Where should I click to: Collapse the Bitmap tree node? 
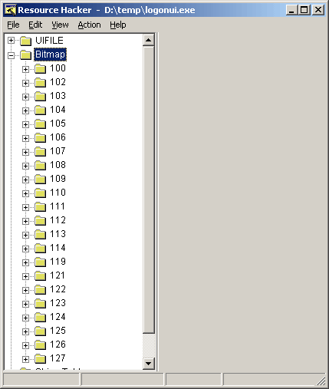click(11, 55)
